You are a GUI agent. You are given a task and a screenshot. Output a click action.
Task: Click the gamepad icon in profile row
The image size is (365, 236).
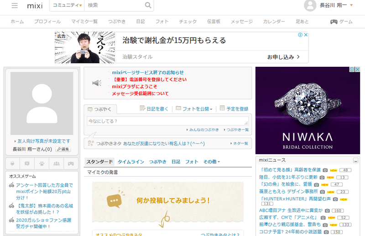click(71, 163)
